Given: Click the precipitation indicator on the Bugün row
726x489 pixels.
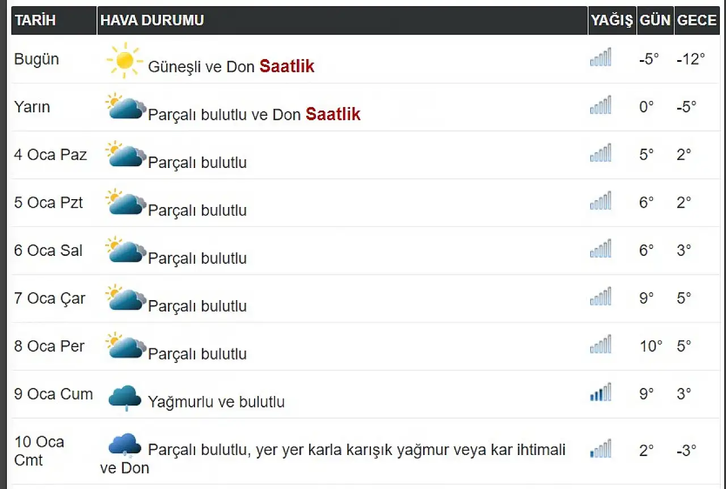Looking at the screenshot, I should coord(600,57).
